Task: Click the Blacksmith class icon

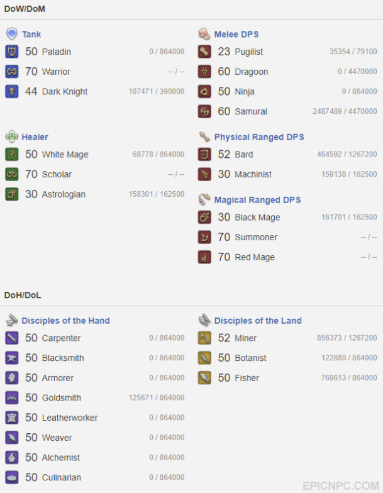Action: click(11, 358)
